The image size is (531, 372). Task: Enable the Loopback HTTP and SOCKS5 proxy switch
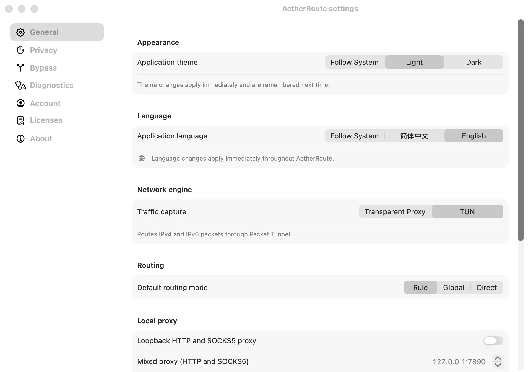tap(493, 341)
